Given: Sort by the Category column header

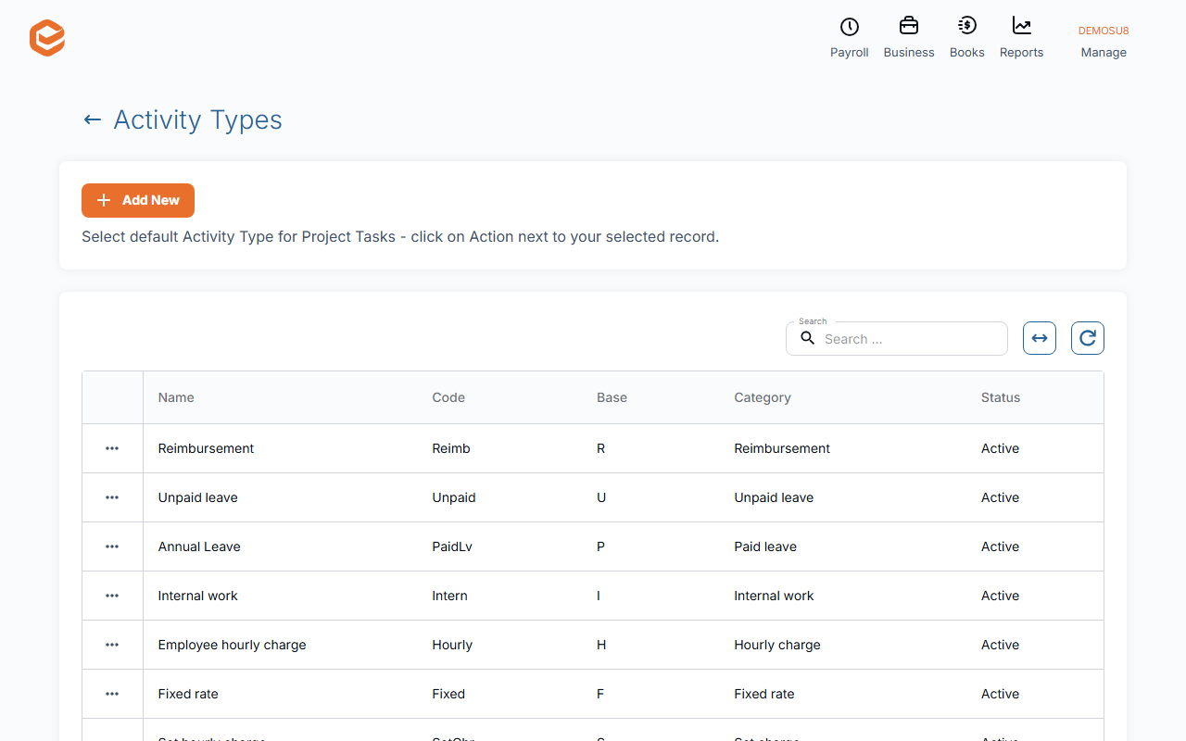Looking at the screenshot, I should [x=763, y=397].
